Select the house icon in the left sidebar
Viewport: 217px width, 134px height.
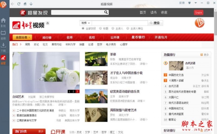pos(3,21)
